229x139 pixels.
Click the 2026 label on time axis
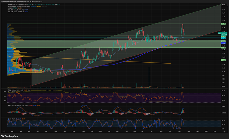(100, 131)
